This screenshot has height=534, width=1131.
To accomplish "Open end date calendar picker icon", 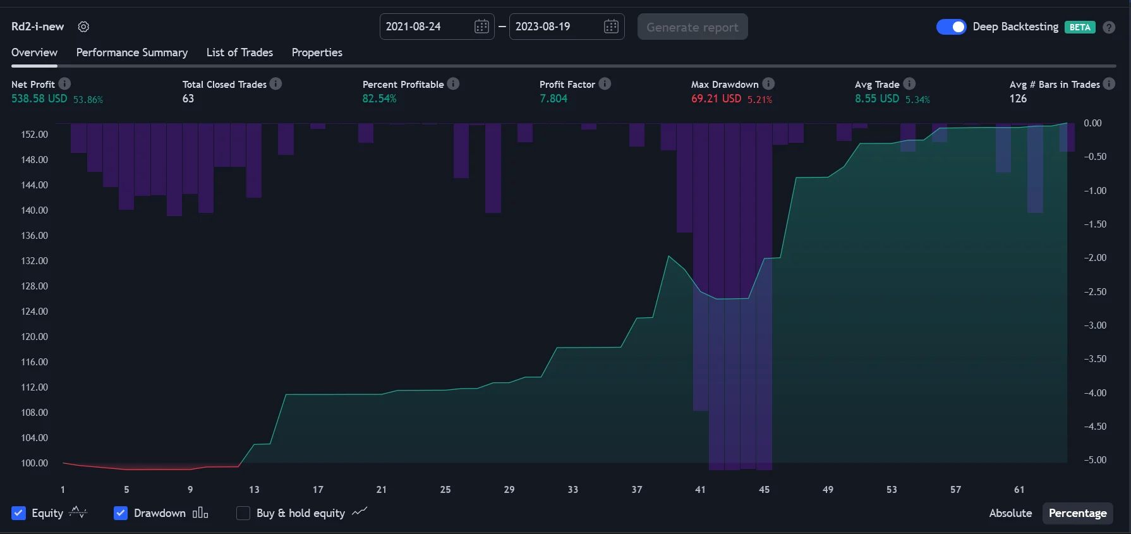I will 611,27.
